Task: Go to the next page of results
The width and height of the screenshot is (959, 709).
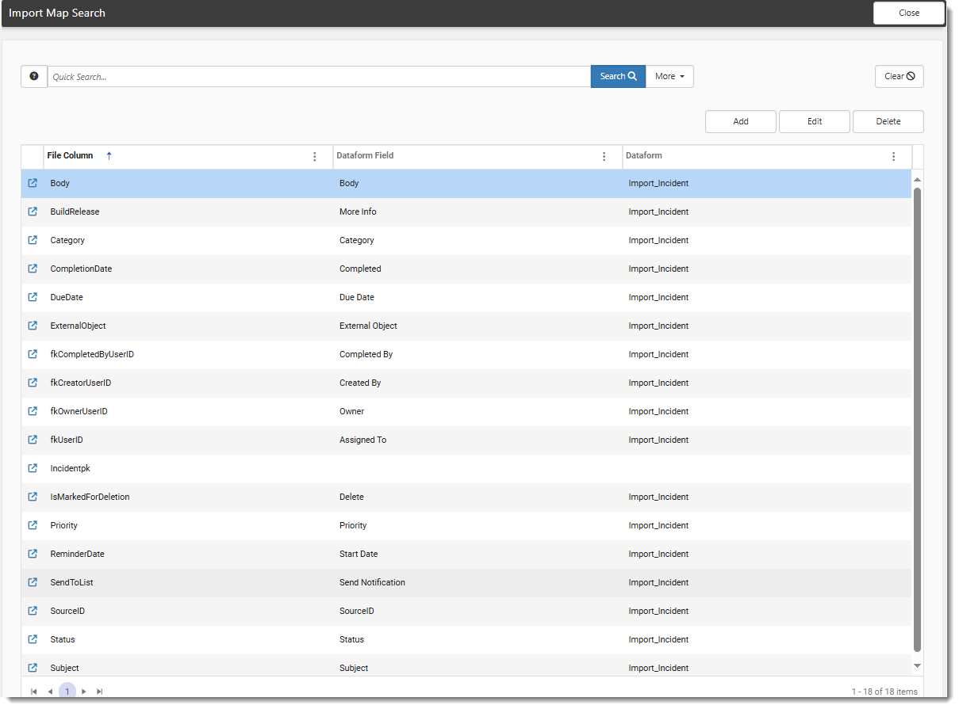Action: pos(84,692)
